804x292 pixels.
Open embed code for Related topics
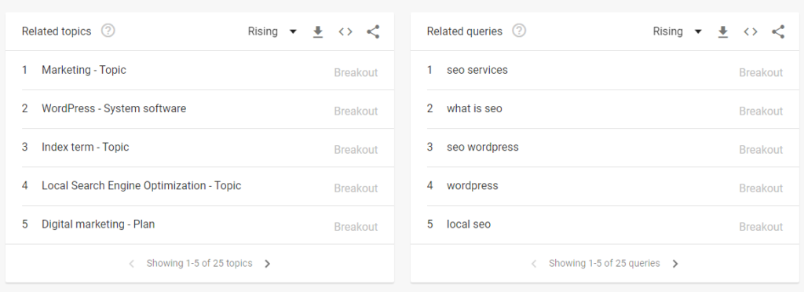click(x=345, y=31)
